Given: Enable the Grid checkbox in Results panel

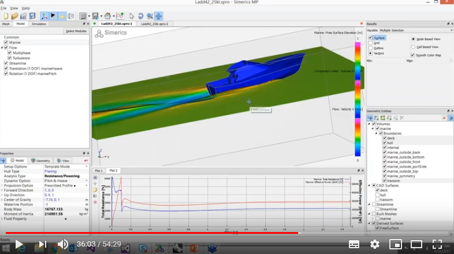Looking at the screenshot, I should 370,43.
